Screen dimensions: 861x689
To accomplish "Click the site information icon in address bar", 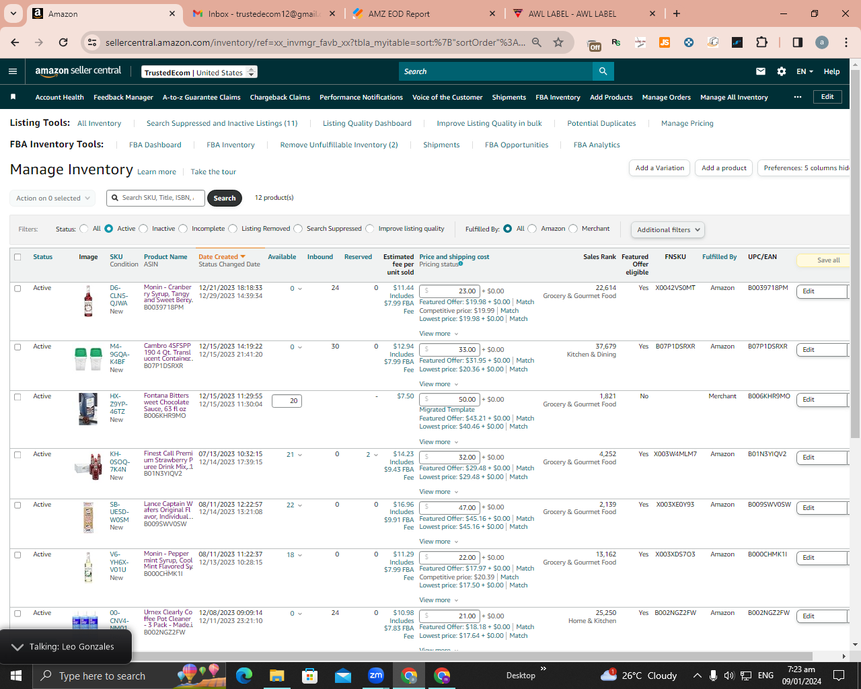I will tap(91, 42).
